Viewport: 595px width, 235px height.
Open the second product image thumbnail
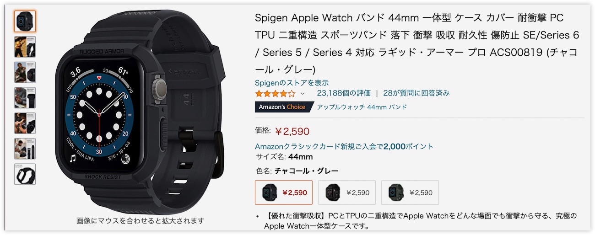click(25, 47)
